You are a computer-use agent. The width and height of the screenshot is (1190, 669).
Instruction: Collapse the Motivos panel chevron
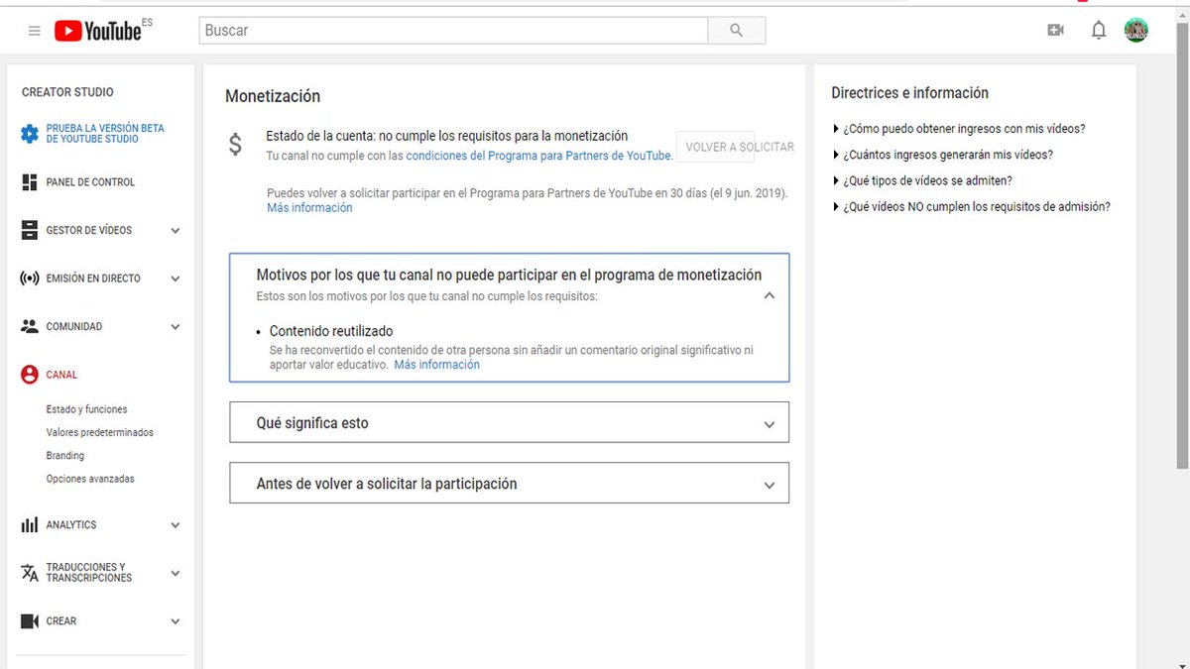[x=770, y=295]
